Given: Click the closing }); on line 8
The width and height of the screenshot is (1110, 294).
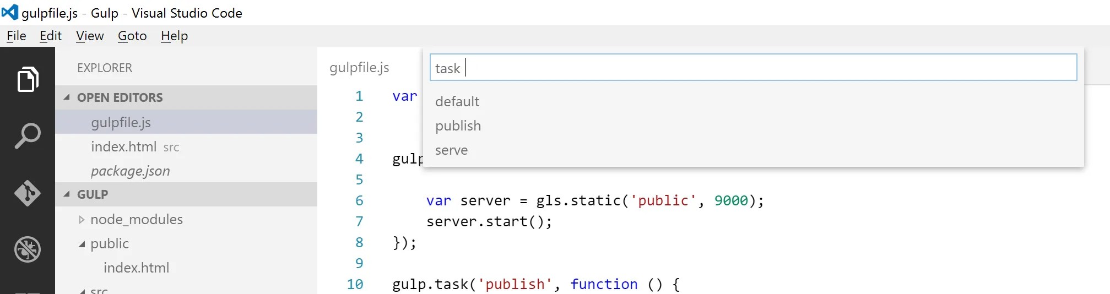Looking at the screenshot, I should coord(404,242).
